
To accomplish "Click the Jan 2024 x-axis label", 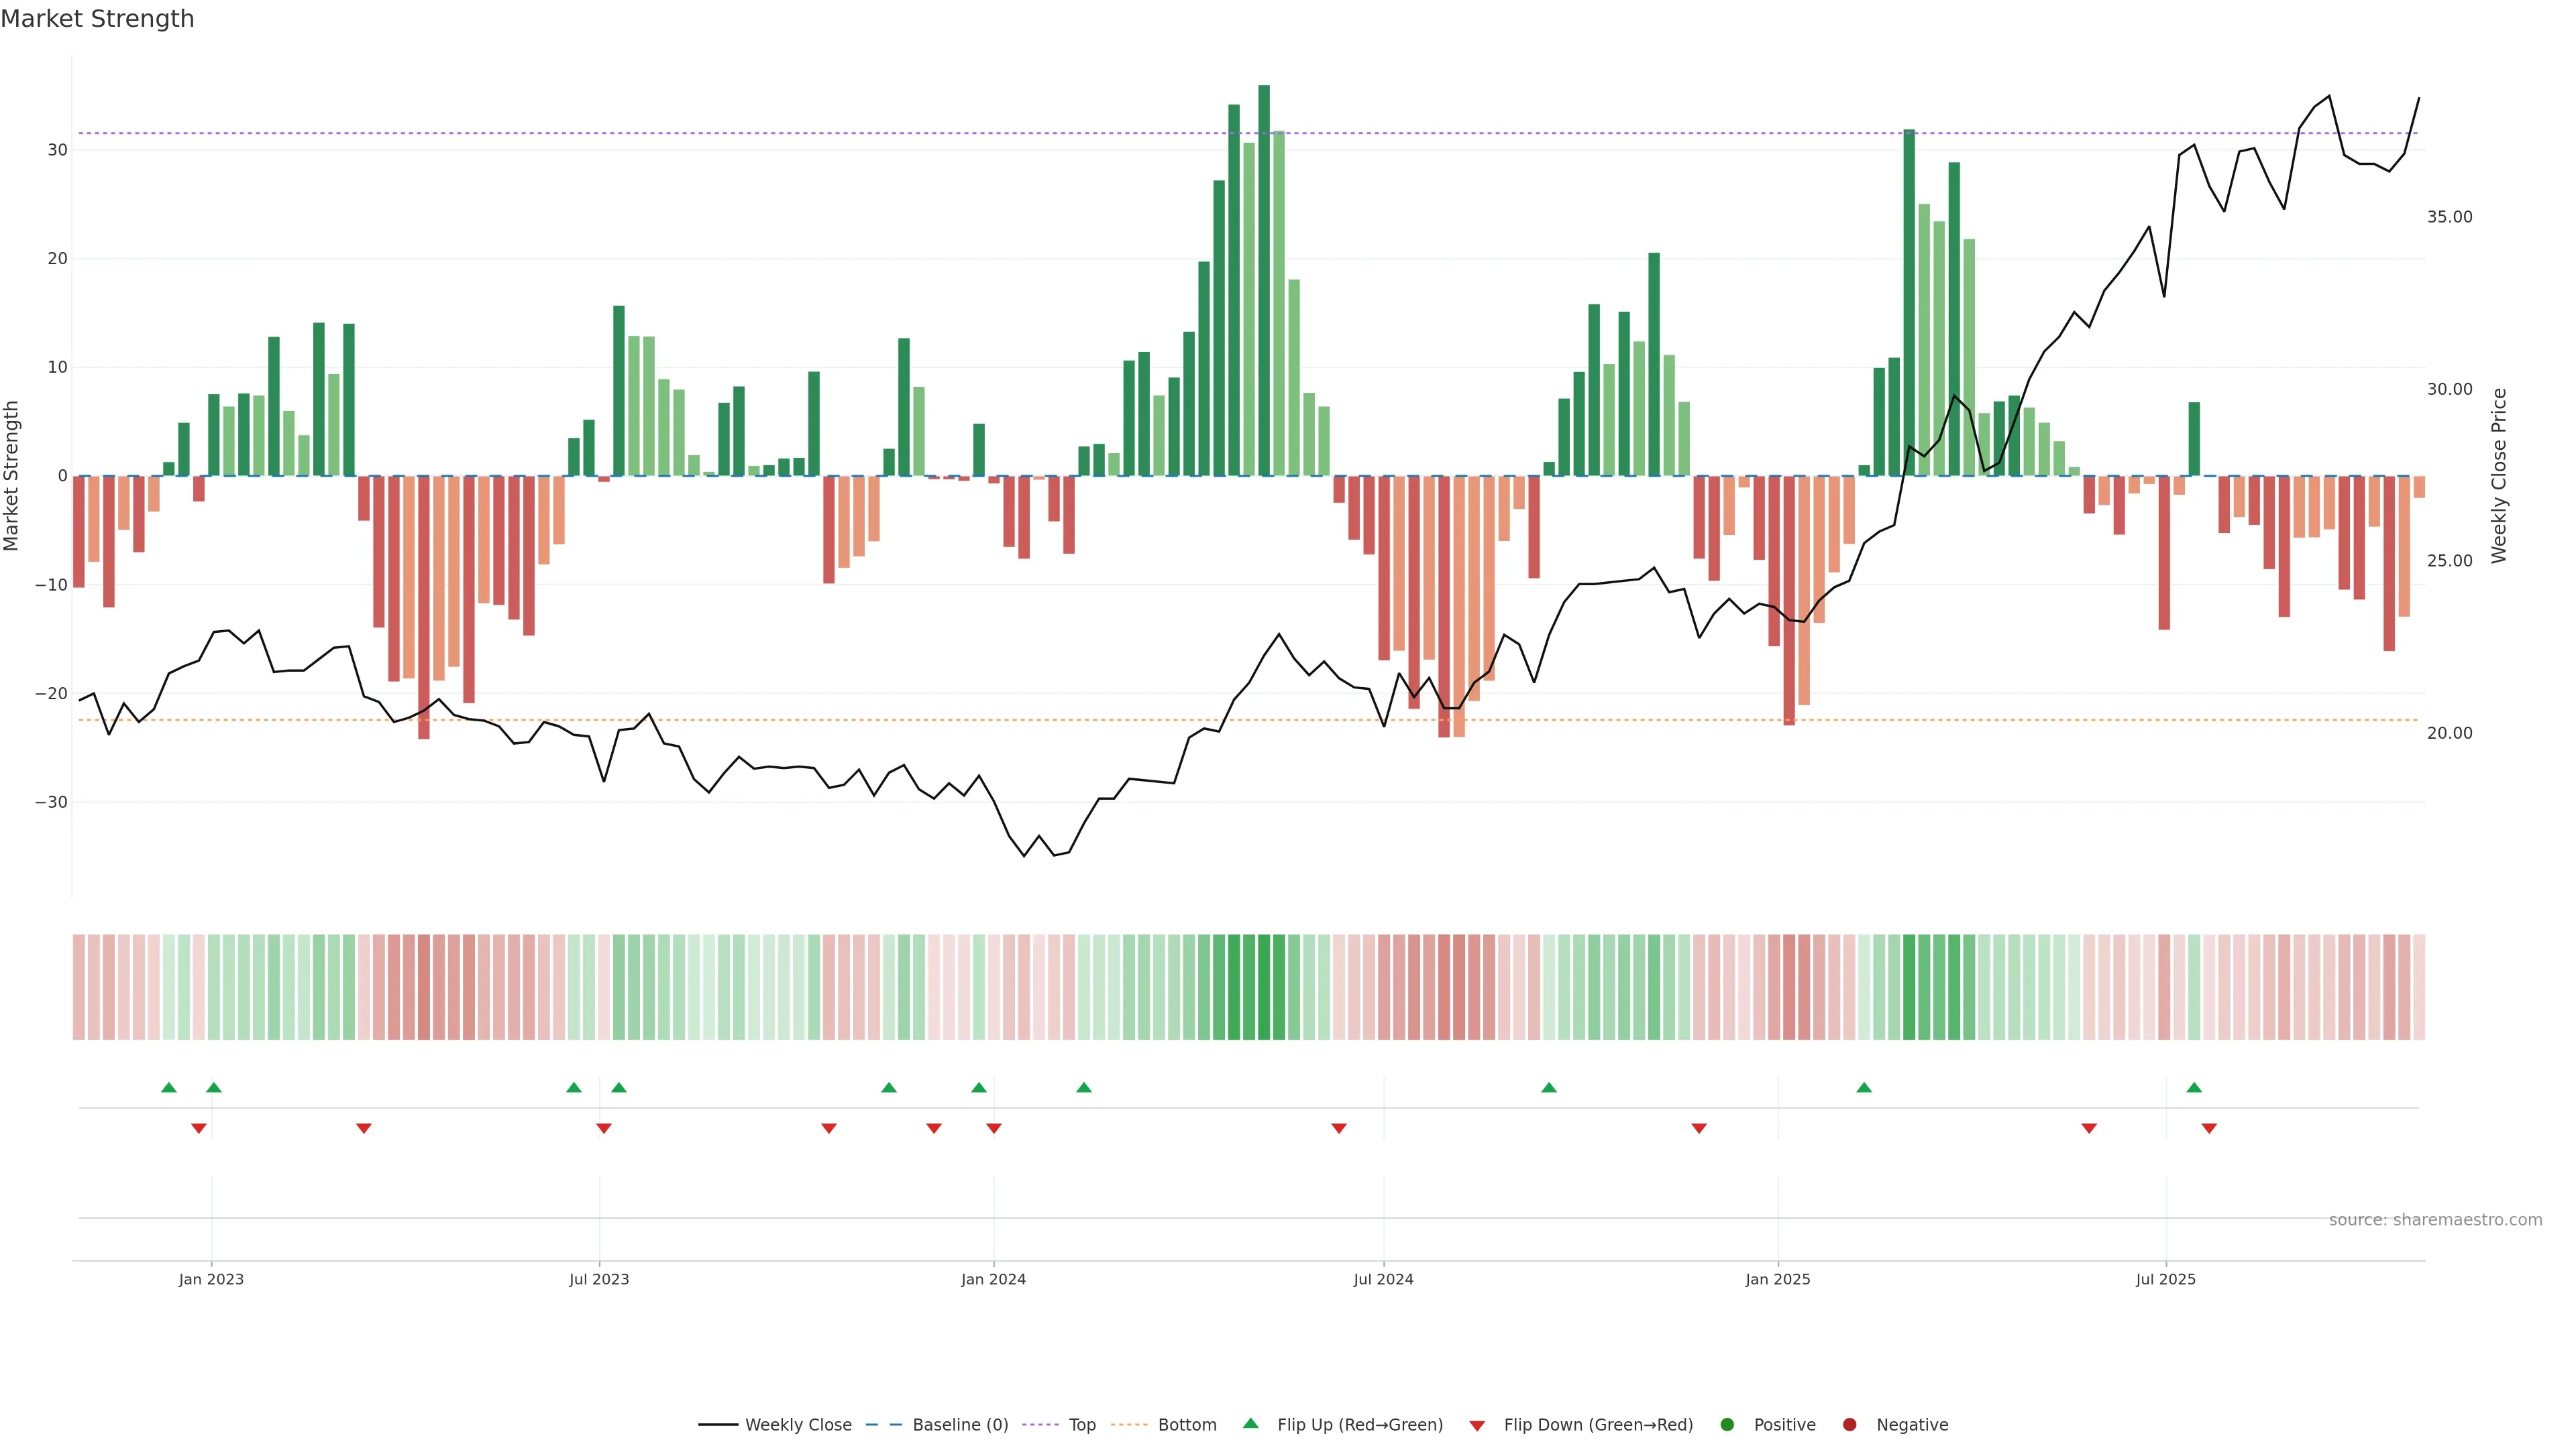I will (993, 1279).
